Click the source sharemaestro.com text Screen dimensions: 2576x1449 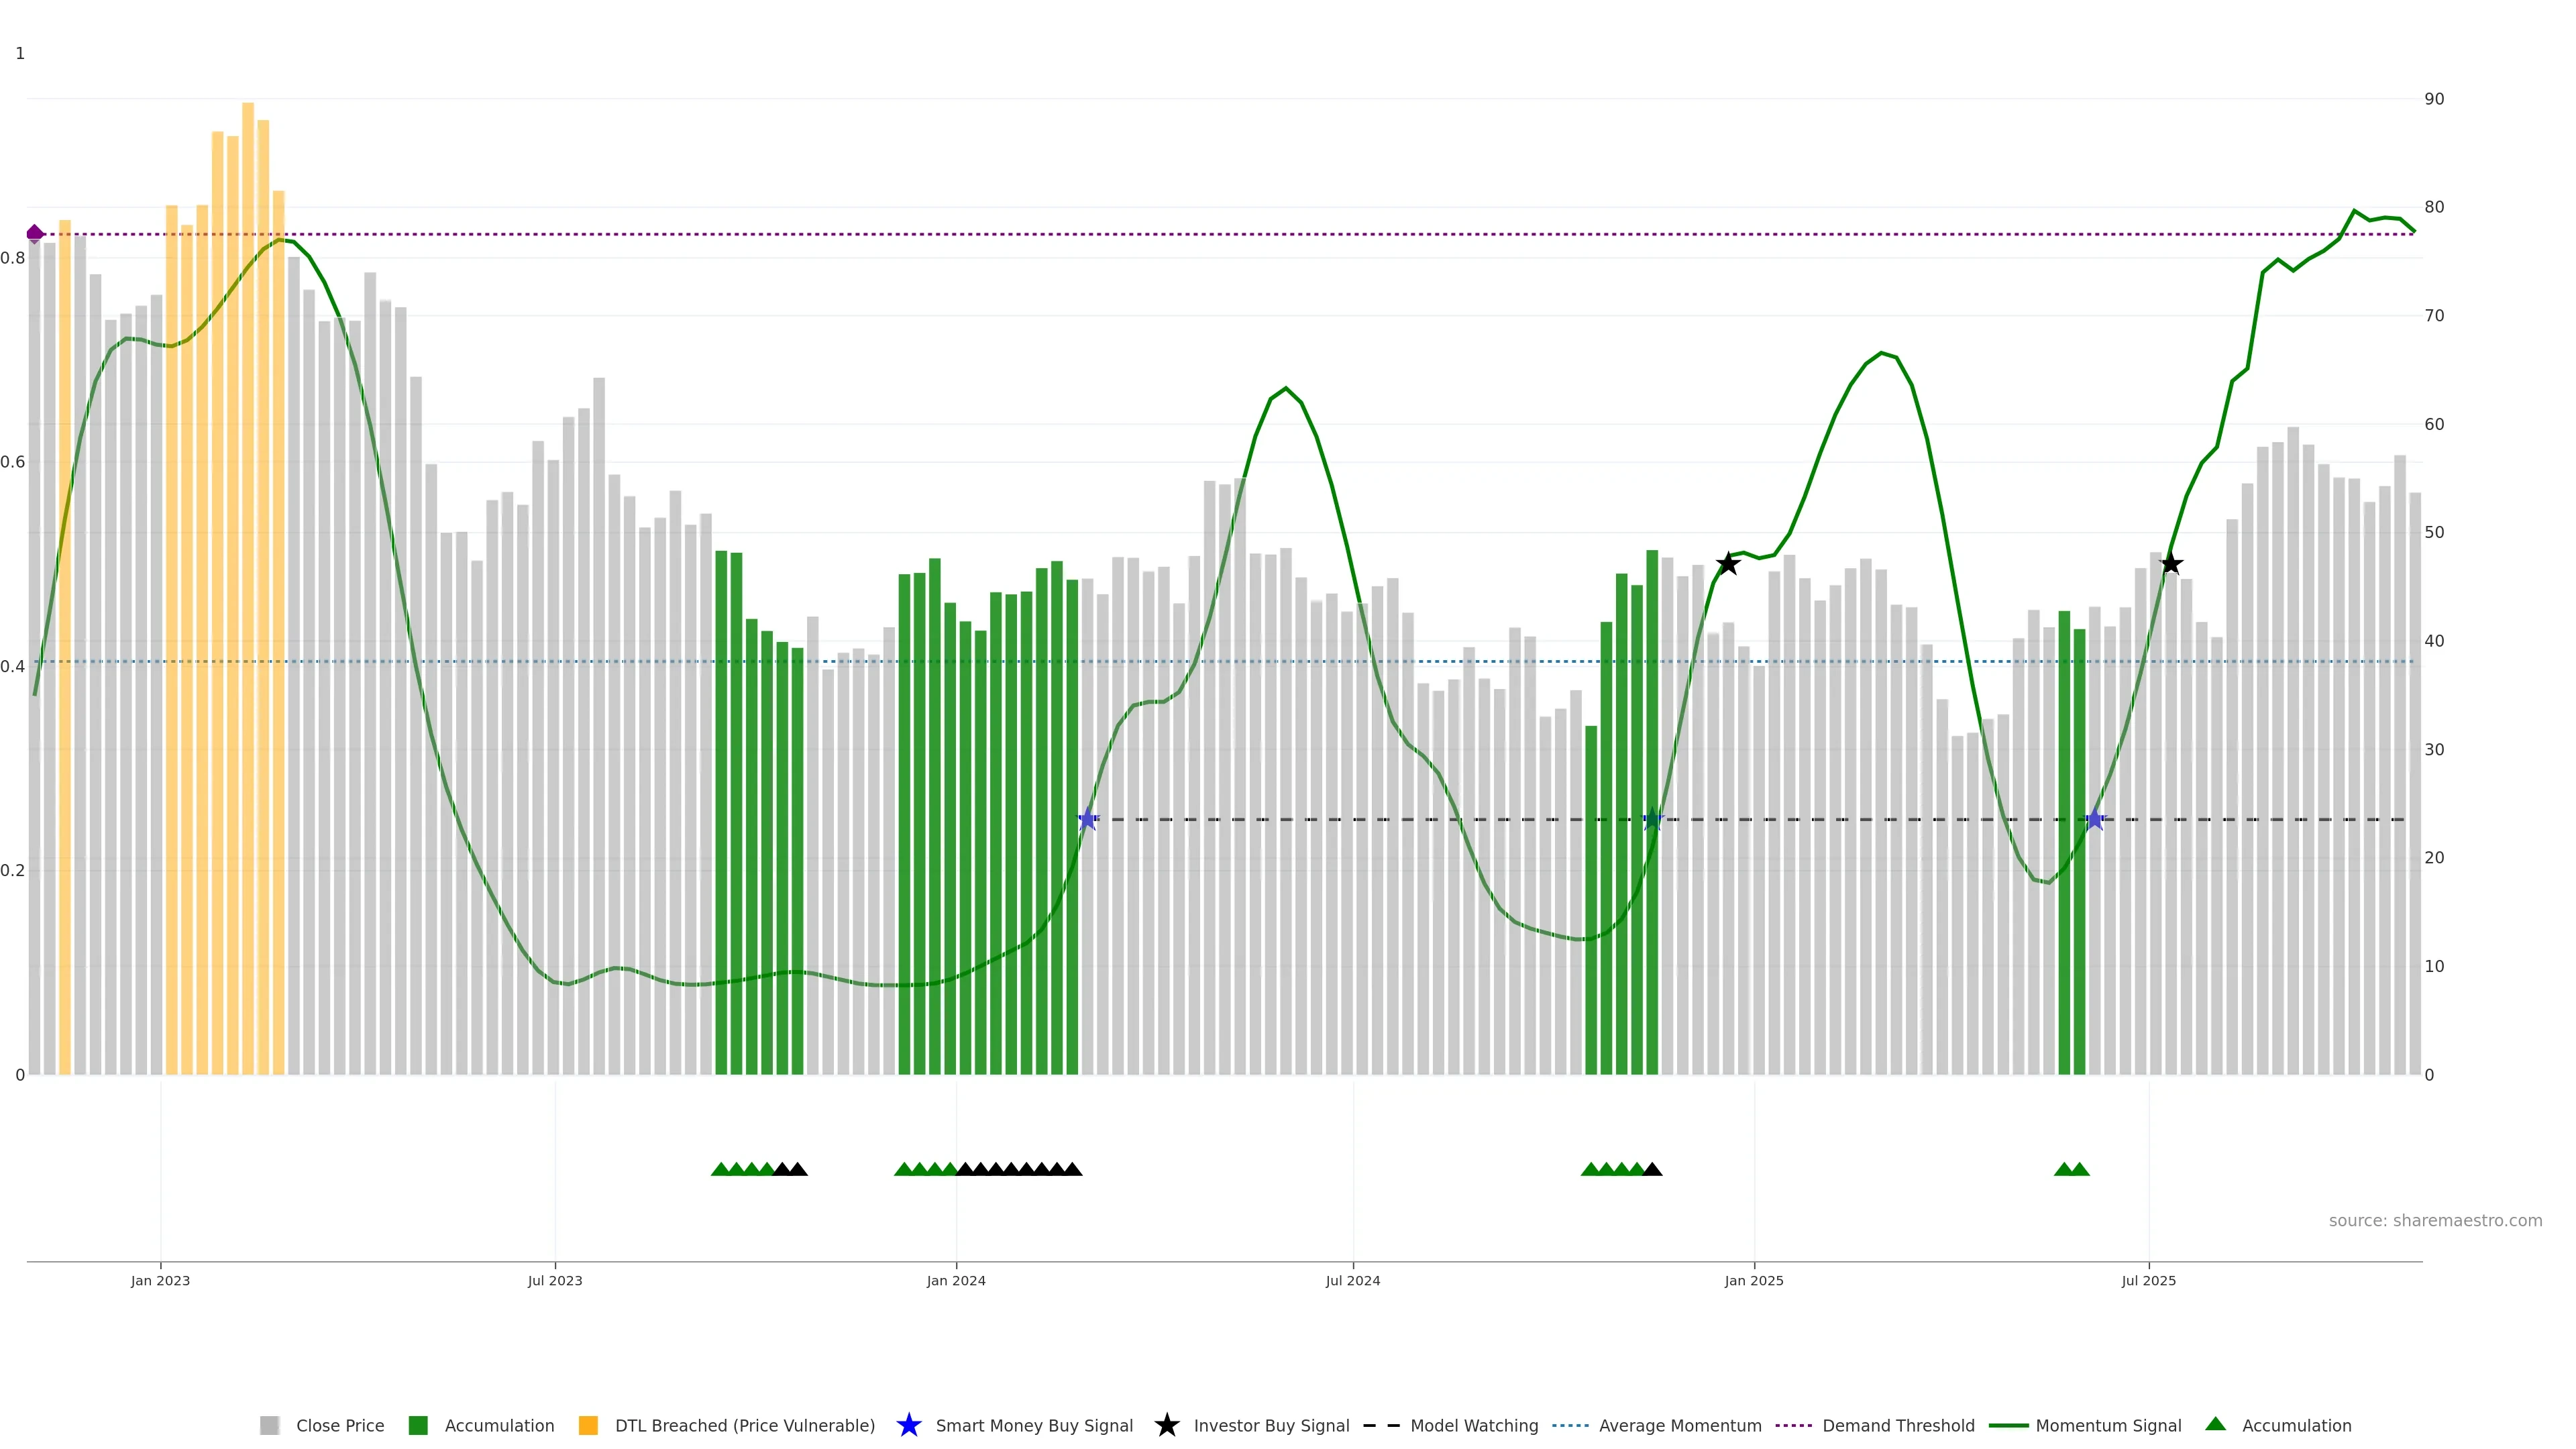point(2435,1220)
